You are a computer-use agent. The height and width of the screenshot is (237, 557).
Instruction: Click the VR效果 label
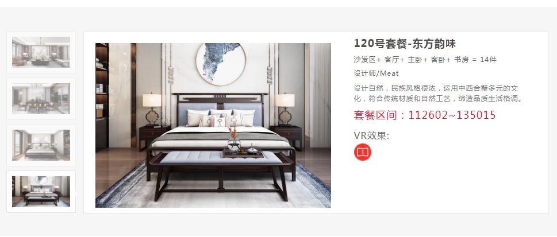tap(371, 135)
